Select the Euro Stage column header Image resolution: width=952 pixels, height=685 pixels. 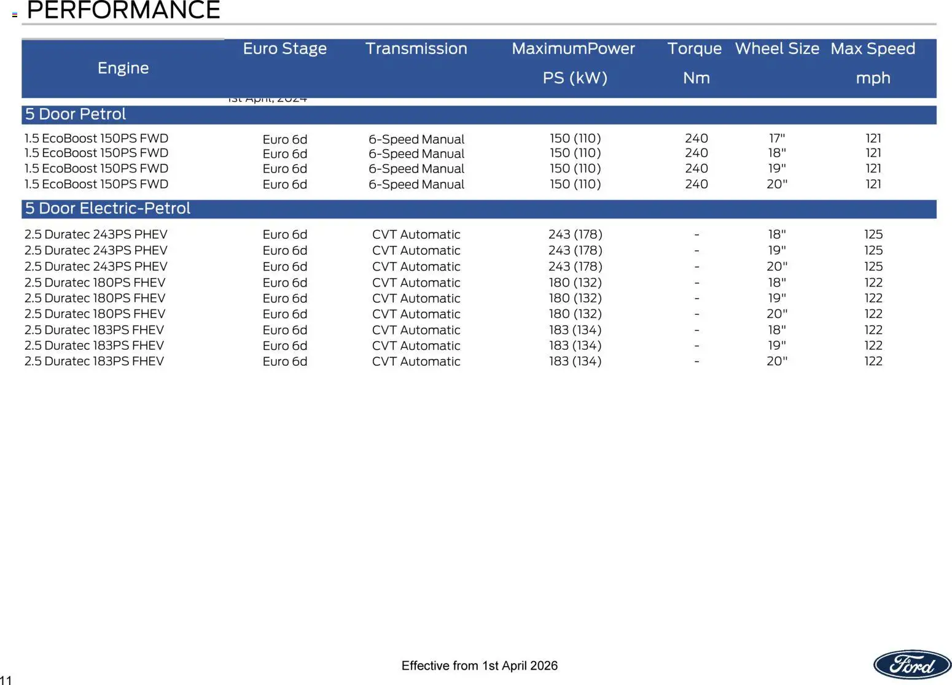[x=284, y=48]
